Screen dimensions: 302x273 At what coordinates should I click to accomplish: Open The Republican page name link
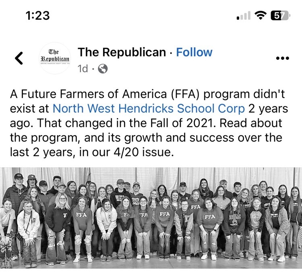click(x=122, y=52)
